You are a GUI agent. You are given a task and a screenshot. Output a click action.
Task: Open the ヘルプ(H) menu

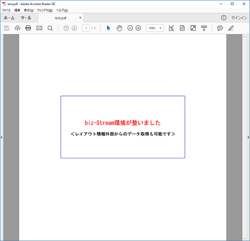[62, 10]
